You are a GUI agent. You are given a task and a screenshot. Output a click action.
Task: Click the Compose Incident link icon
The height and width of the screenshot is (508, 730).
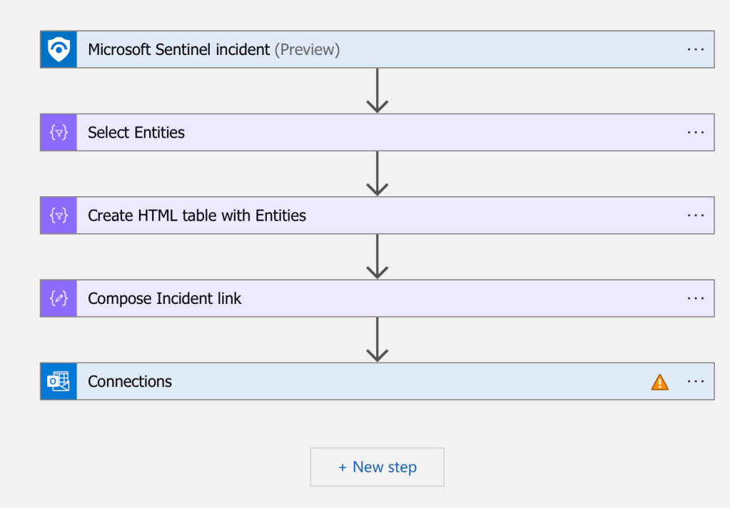click(59, 298)
